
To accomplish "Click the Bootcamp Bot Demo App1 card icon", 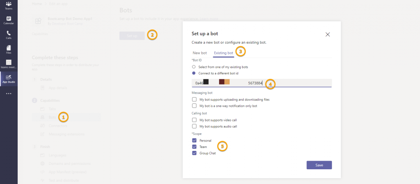I will pos(38,21).
